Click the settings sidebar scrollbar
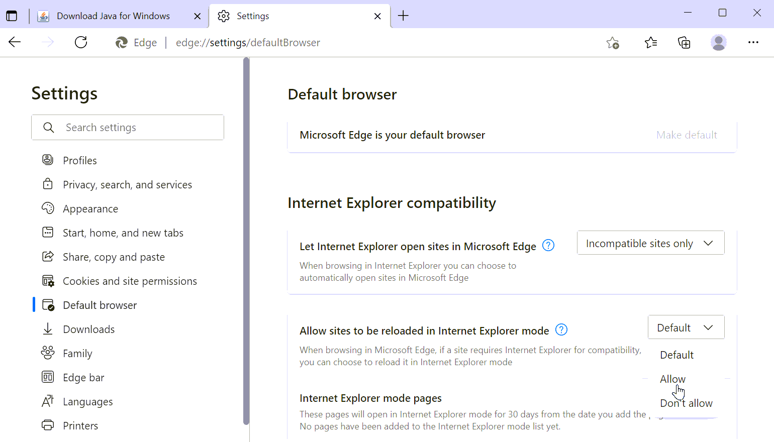Viewport: 774px width, 442px height. pos(246,241)
